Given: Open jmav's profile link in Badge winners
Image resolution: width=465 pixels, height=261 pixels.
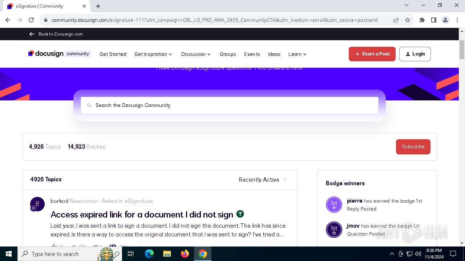Looking at the screenshot, I should [353, 226].
